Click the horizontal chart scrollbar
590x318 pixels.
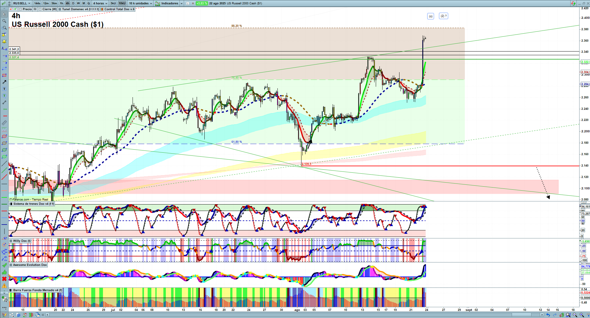coord(277,315)
